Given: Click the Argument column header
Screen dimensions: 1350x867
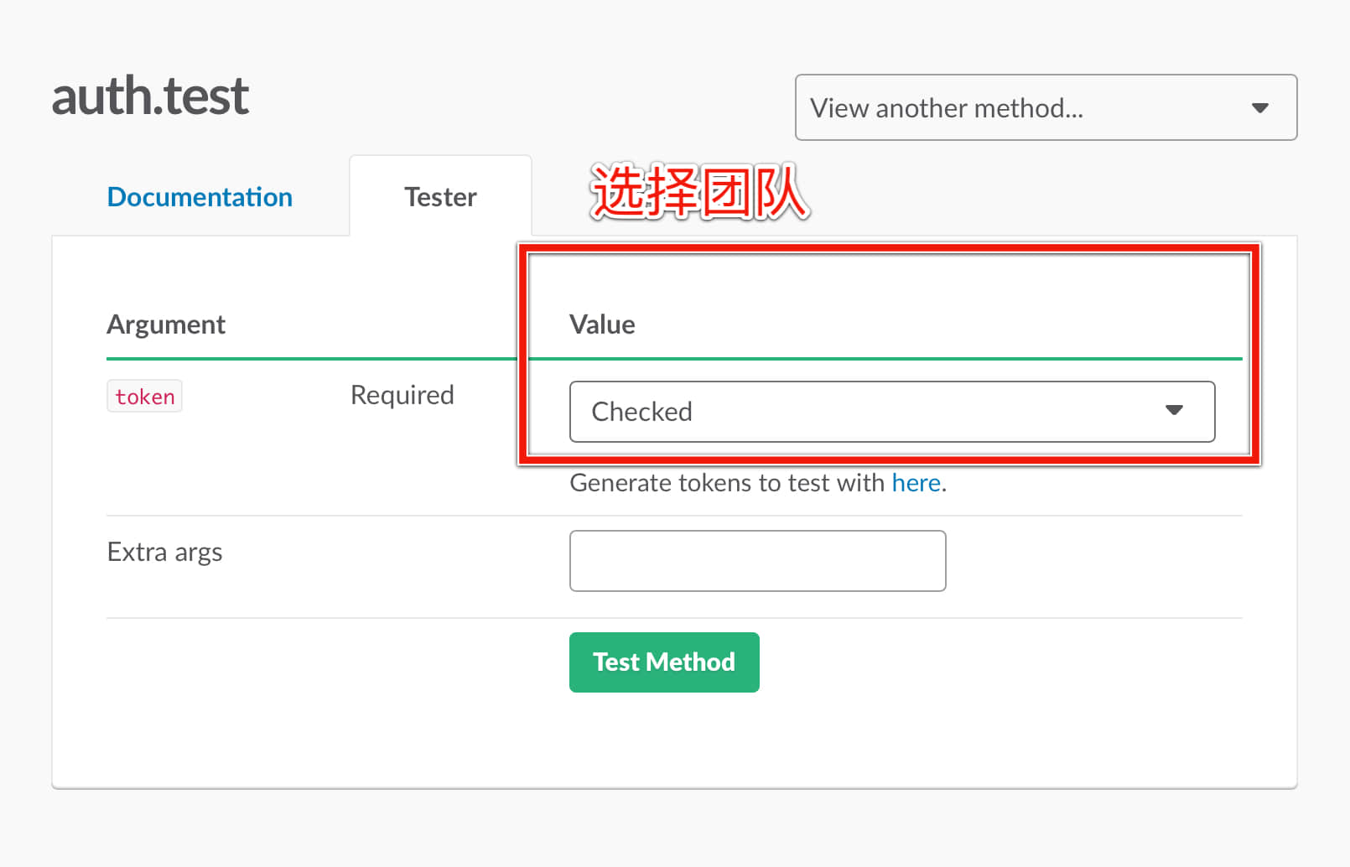Looking at the screenshot, I should click(x=166, y=324).
